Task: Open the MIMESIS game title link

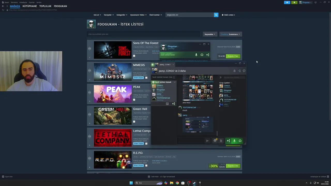Action: [139, 65]
